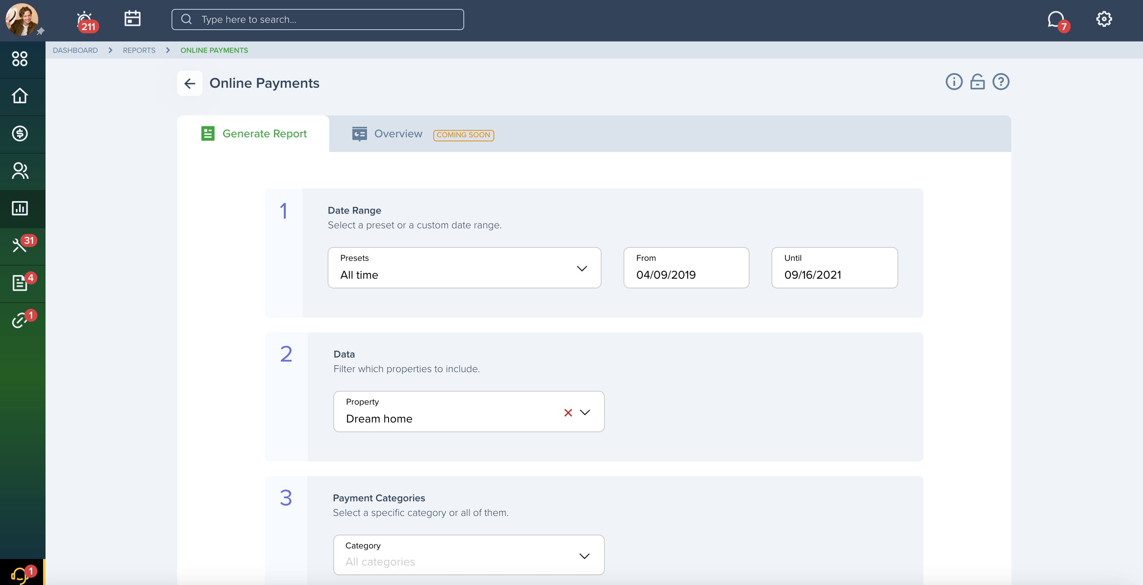Click the Online Payments page title

(264, 83)
